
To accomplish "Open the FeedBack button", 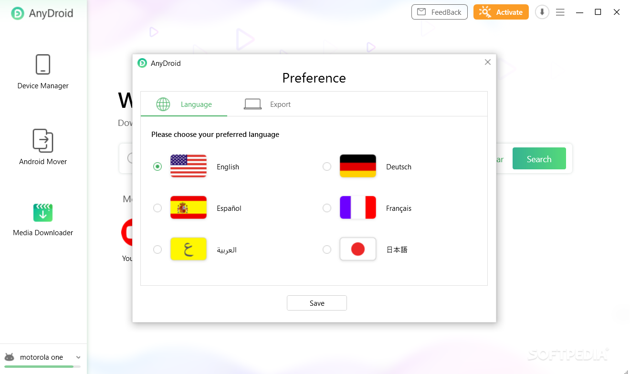I will coord(440,12).
